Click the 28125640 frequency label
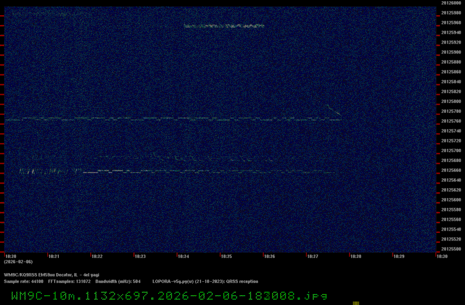This screenshot has height=305, width=465. pyautogui.click(x=451, y=180)
